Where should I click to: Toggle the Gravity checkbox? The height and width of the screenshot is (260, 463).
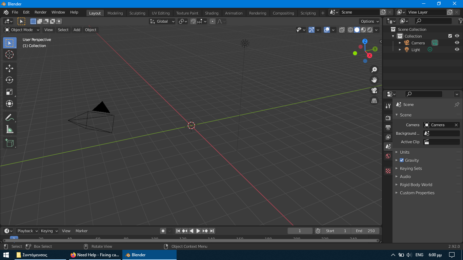click(402, 160)
